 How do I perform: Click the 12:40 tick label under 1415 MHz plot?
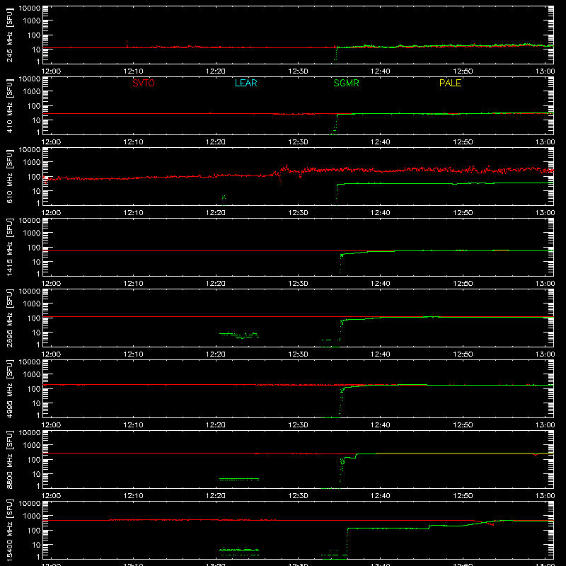[380, 284]
